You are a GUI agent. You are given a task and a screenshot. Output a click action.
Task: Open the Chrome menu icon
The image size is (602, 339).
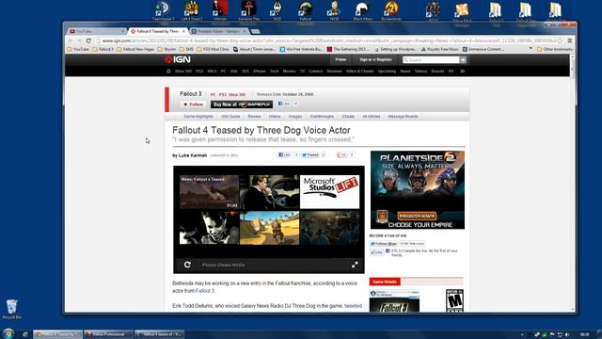pyautogui.click(x=570, y=40)
